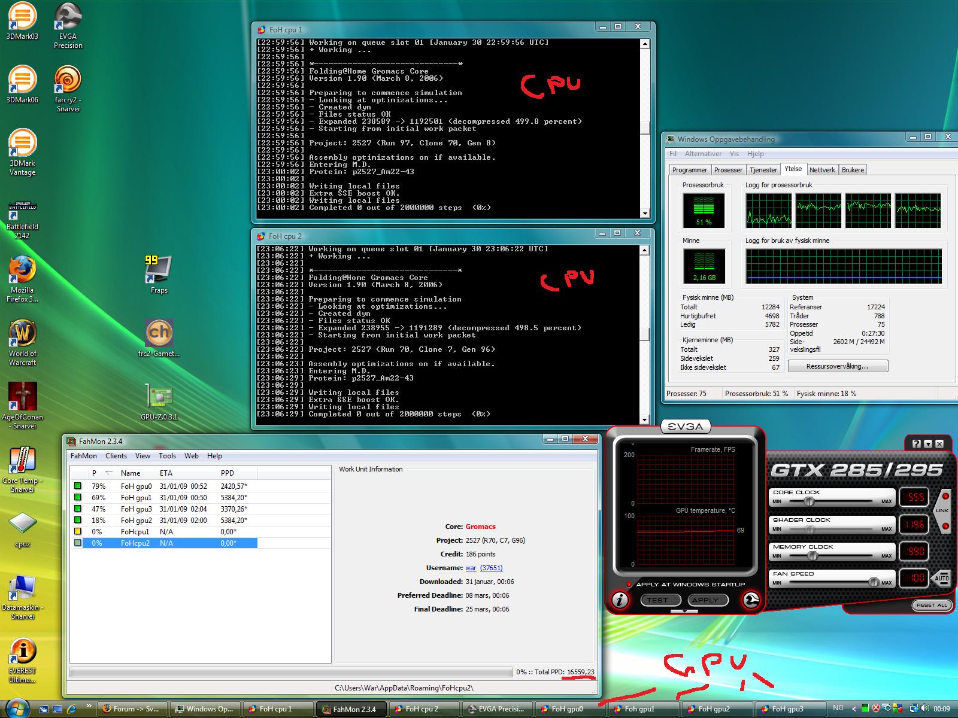Screen dimensions: 958x718
Task: Open the Tools menu in FahMon
Action: tap(168, 456)
